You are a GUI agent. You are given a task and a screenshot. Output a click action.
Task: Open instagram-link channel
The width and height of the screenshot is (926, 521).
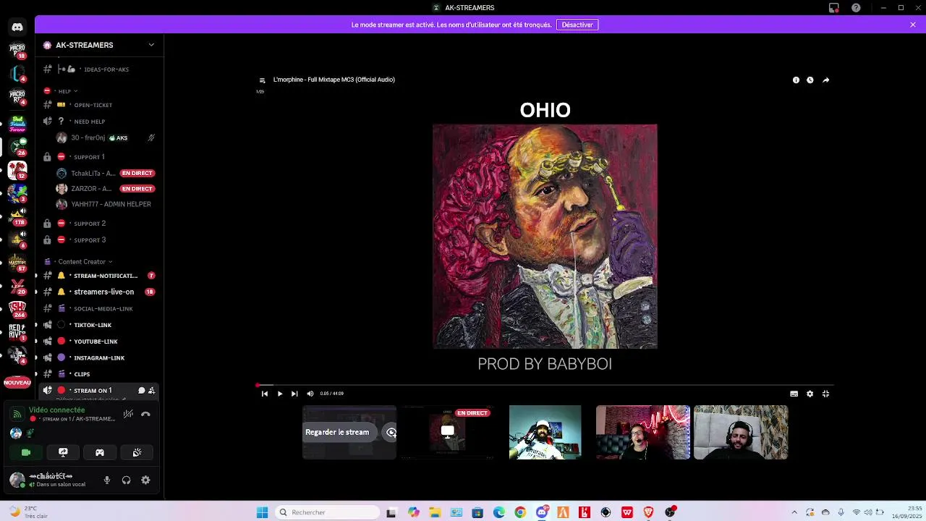pos(98,358)
